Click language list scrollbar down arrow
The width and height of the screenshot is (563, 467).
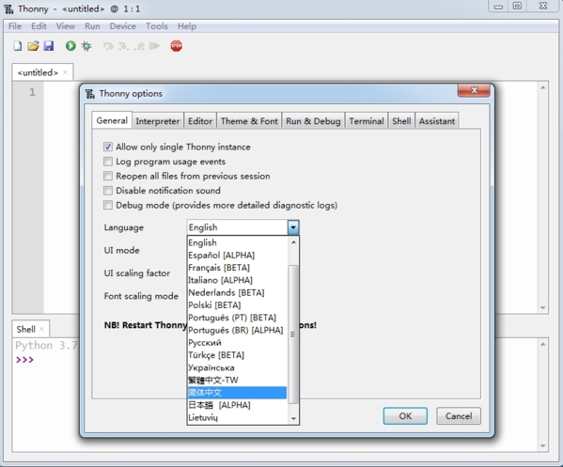click(293, 418)
